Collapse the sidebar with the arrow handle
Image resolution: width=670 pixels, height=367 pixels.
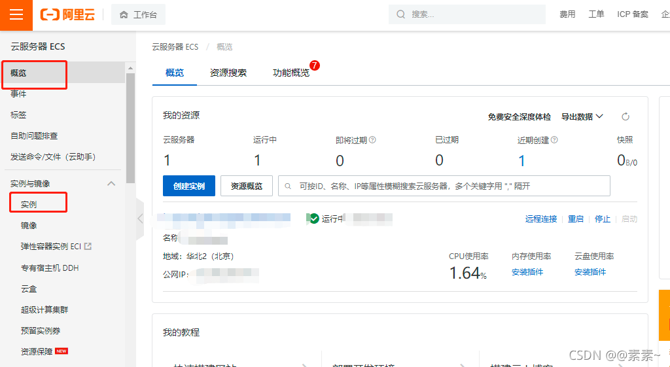[140, 218]
